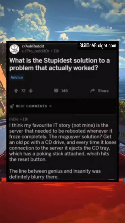Click the IT story comment text
Viewport: 125px width, 223px height.
point(63,143)
